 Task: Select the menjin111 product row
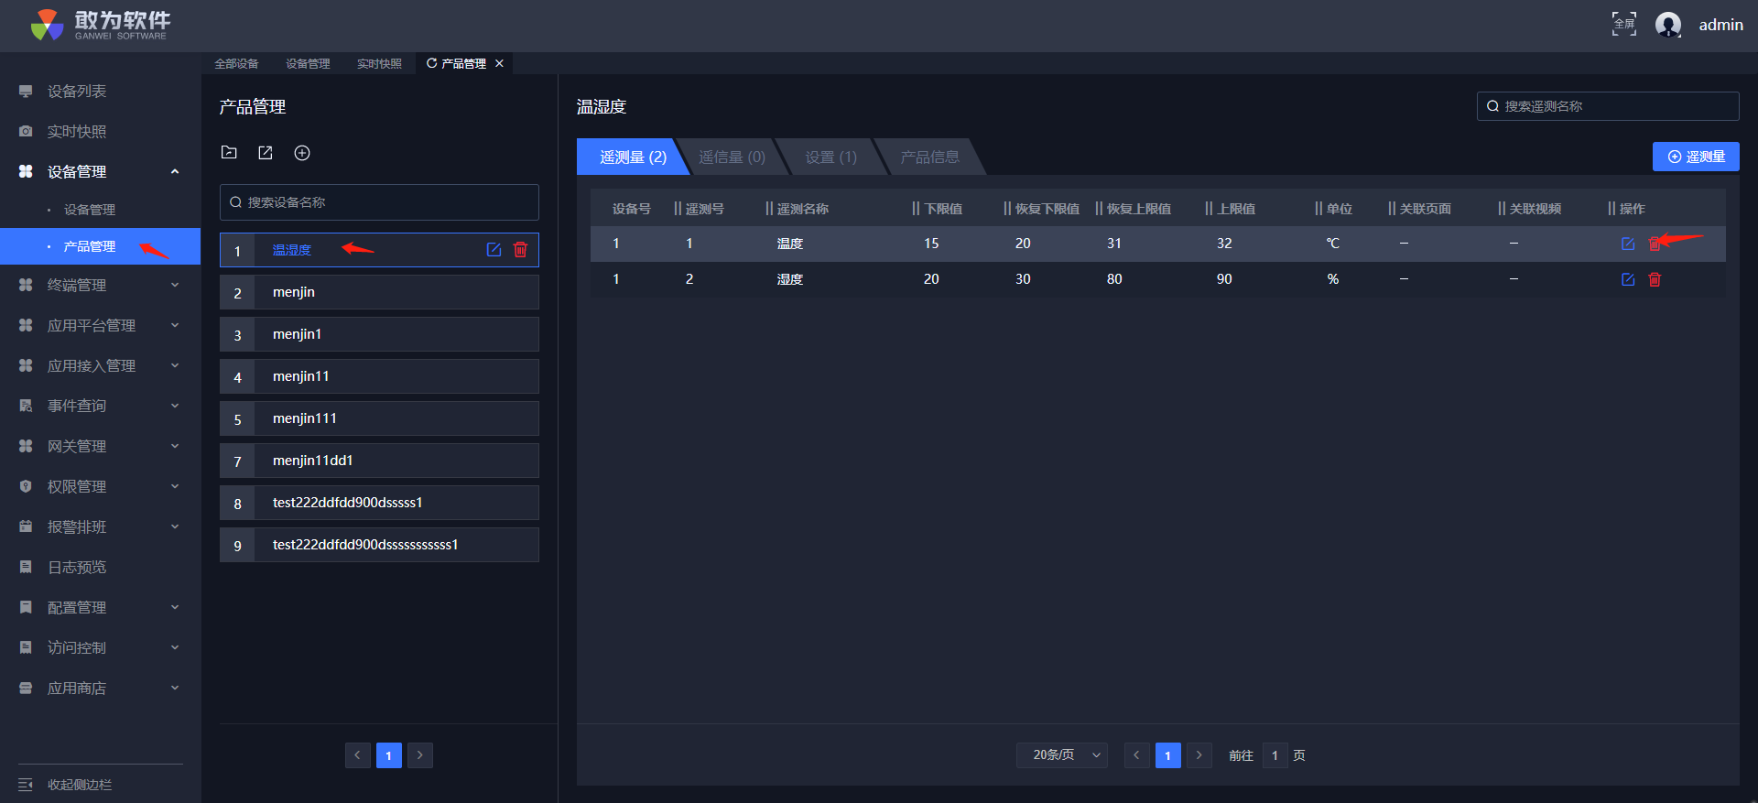click(379, 418)
